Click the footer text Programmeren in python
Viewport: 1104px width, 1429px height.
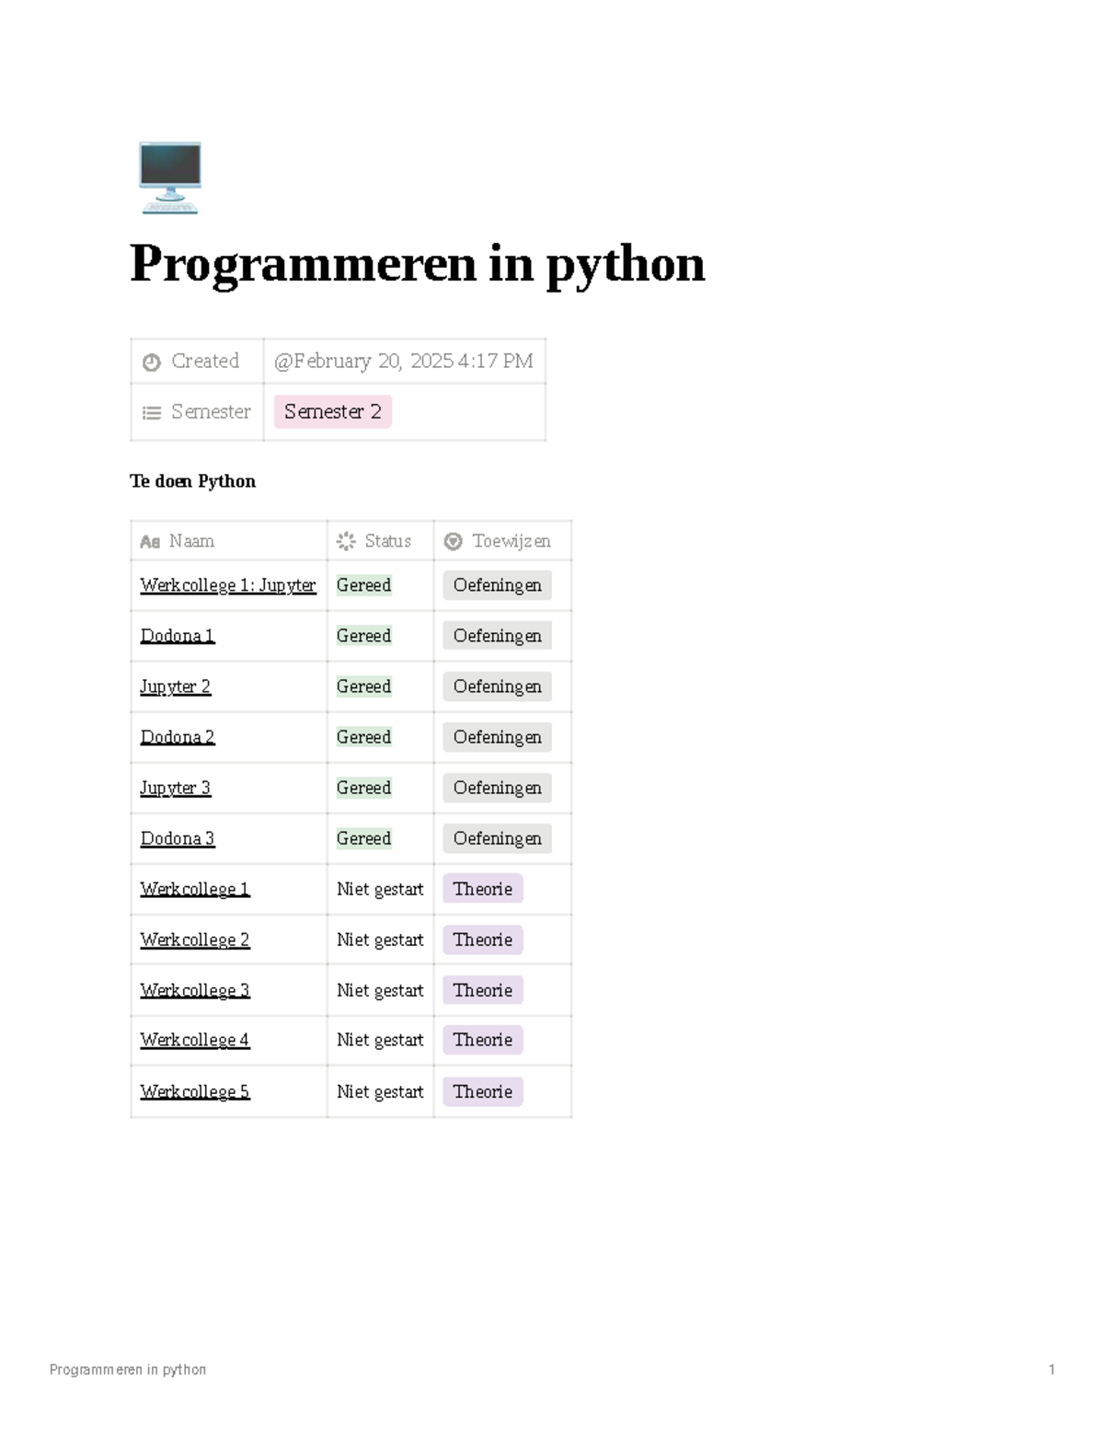128,1369
